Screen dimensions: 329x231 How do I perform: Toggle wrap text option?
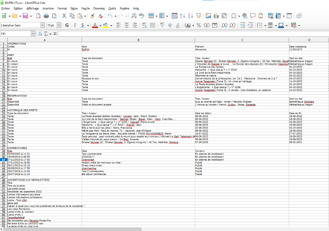144,25
